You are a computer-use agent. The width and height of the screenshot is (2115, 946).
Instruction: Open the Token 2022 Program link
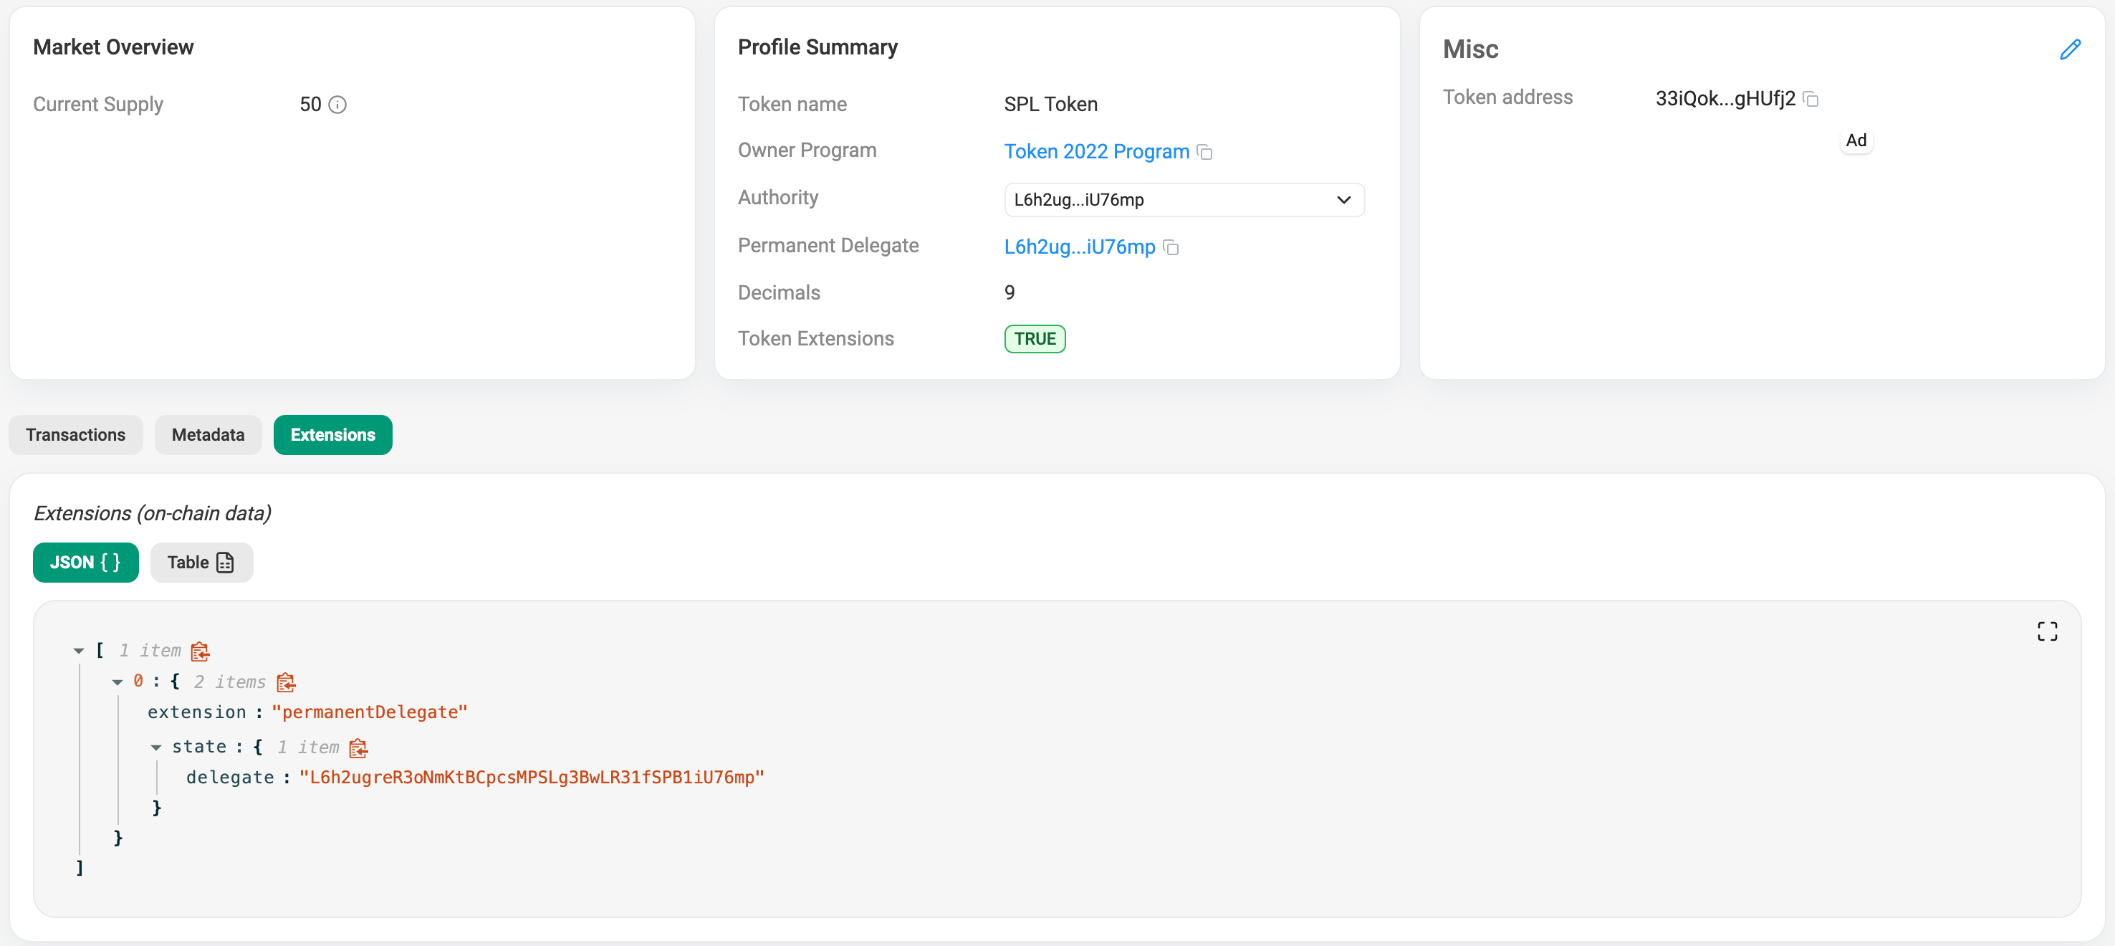click(1096, 152)
